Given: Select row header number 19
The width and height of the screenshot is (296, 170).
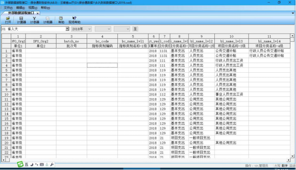Looking at the screenshot, I should [x=6, y=138].
